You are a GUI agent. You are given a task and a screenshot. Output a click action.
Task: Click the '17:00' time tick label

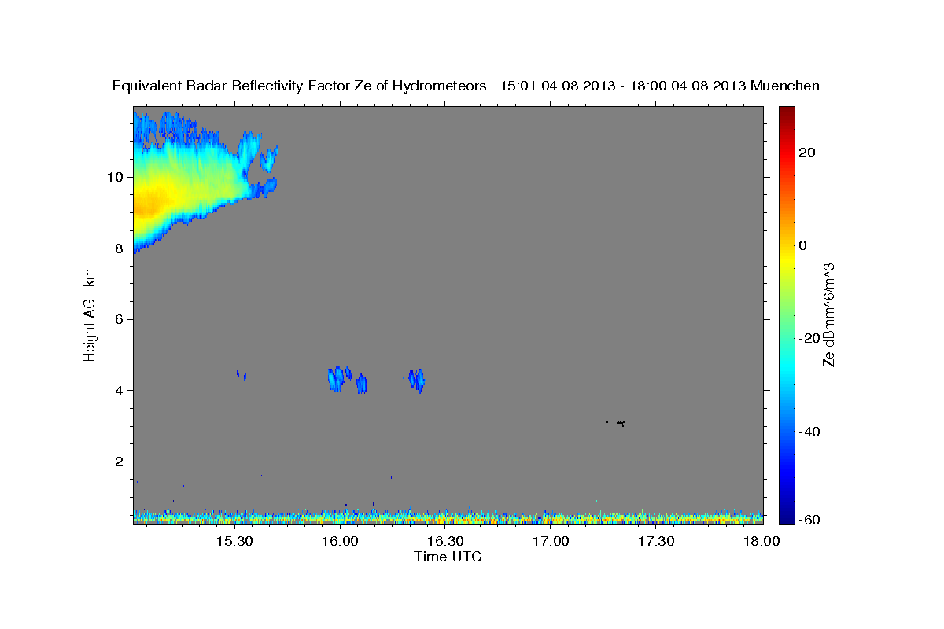(x=551, y=542)
